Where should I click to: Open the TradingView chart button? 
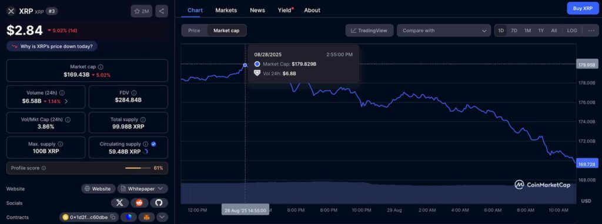pos(369,30)
